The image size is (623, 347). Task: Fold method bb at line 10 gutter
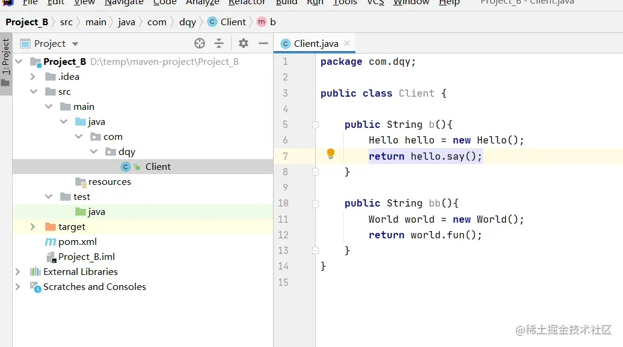[315, 204]
